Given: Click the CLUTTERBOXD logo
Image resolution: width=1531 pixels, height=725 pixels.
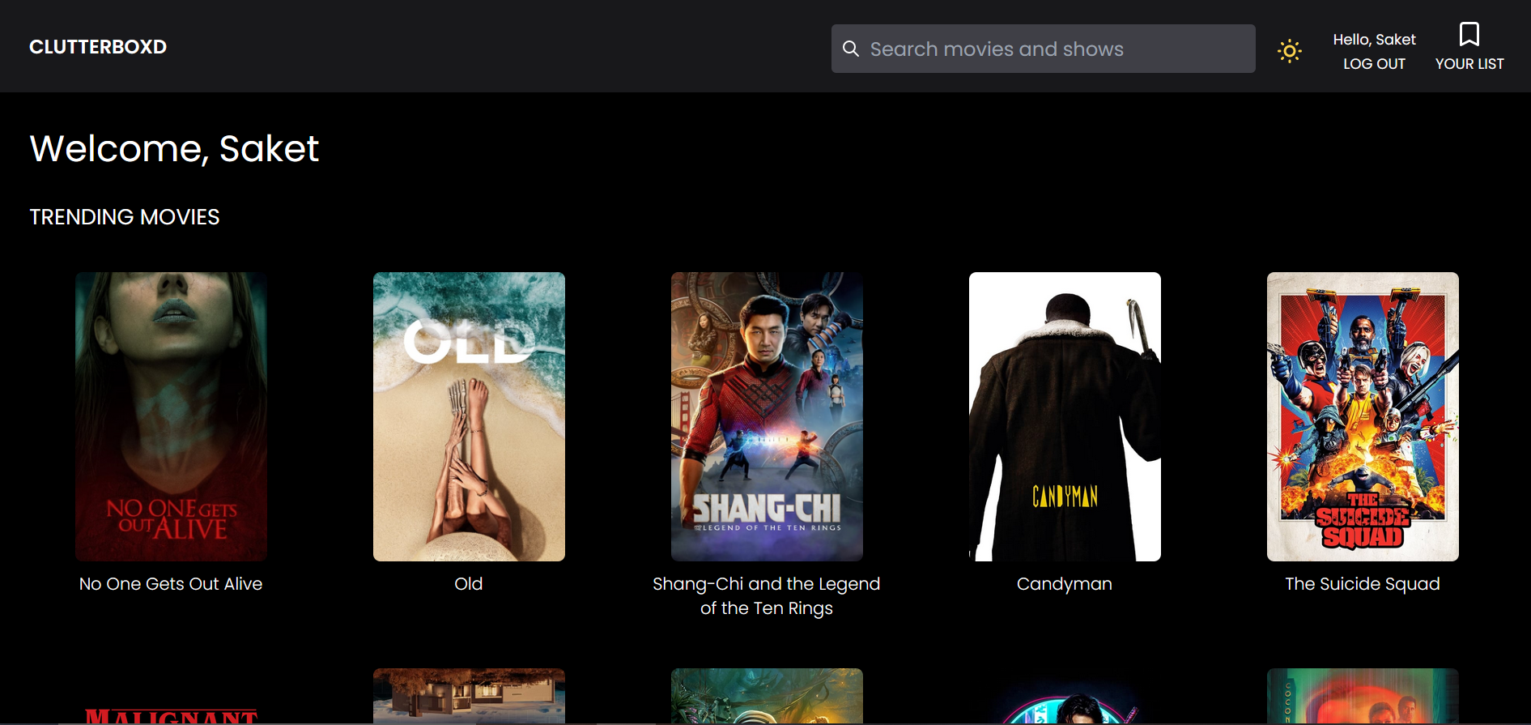Looking at the screenshot, I should pyautogui.click(x=98, y=47).
